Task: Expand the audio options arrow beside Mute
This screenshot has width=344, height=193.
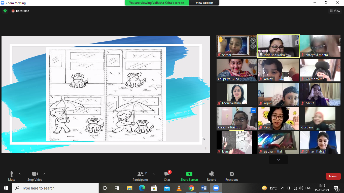Action: [x=20, y=174]
